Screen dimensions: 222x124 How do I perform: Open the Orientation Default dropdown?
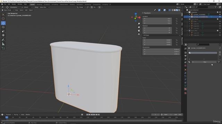click(27, 7)
